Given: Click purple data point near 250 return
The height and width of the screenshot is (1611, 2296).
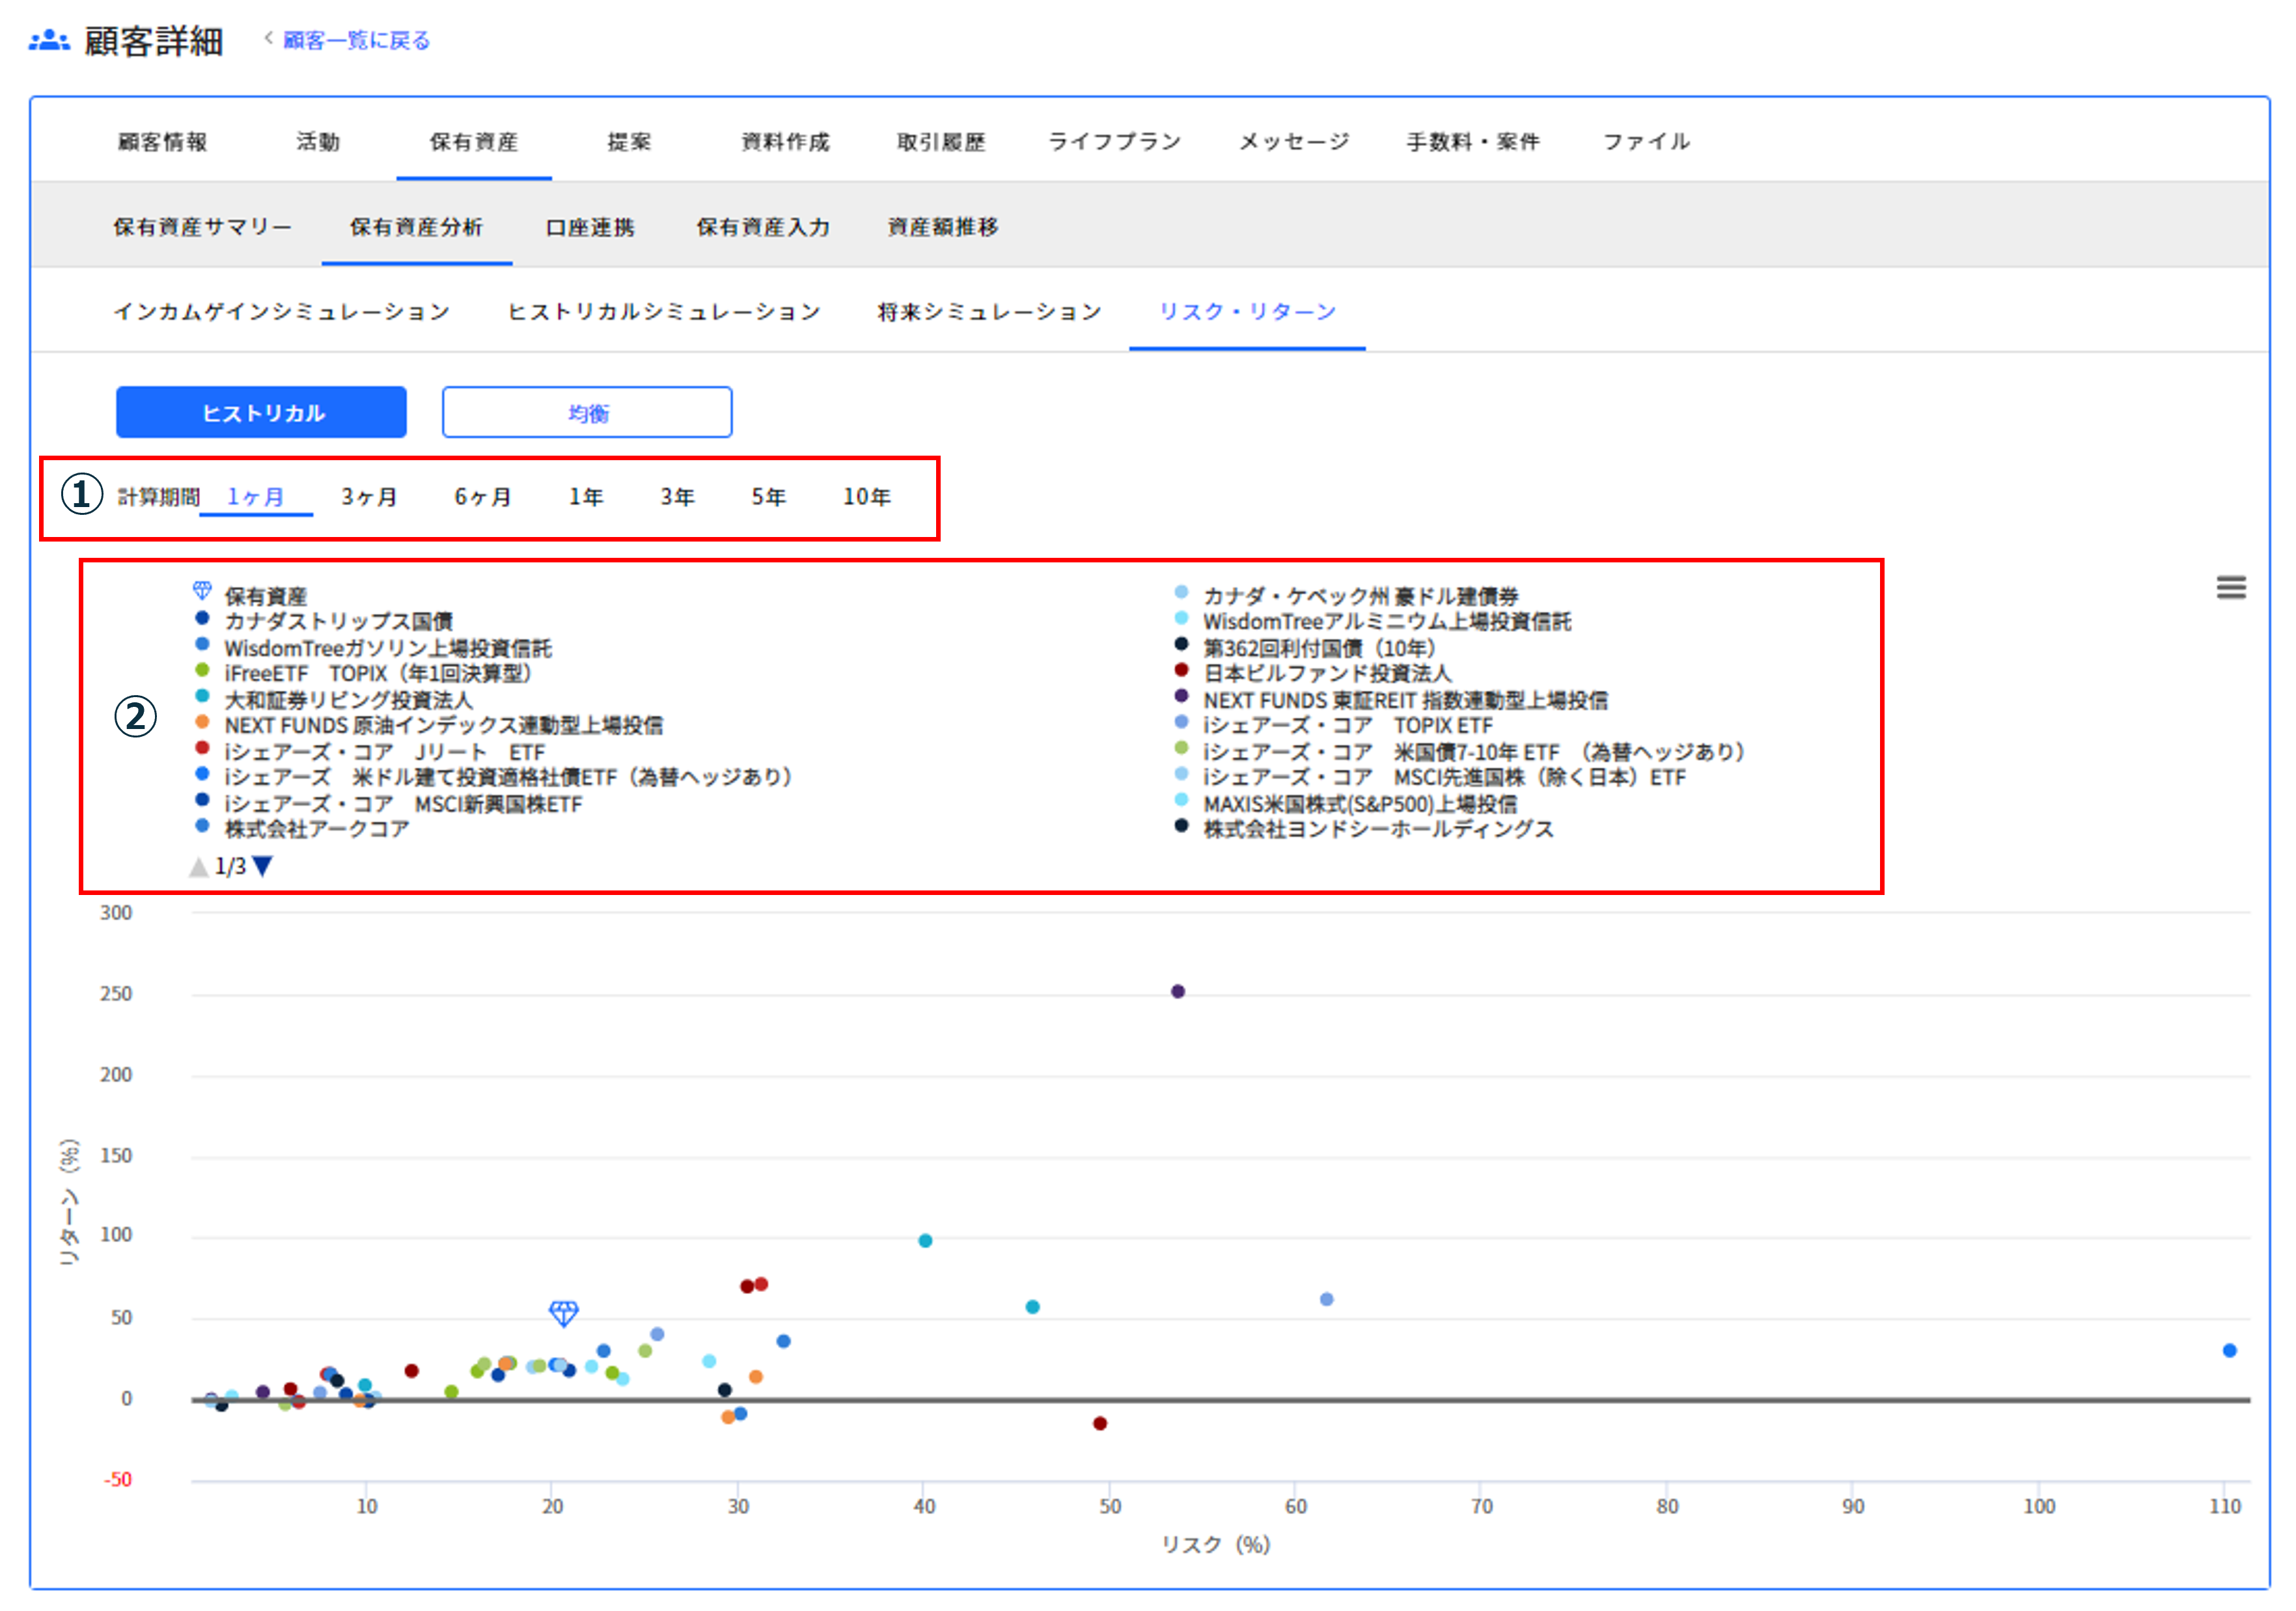Looking at the screenshot, I should (1177, 991).
